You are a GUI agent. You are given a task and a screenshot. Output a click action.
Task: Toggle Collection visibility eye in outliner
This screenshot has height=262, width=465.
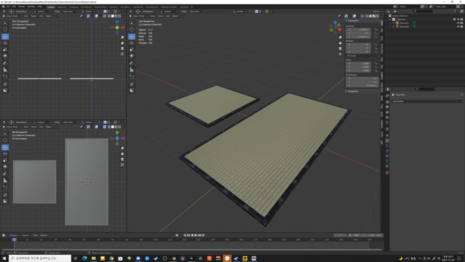point(457,20)
